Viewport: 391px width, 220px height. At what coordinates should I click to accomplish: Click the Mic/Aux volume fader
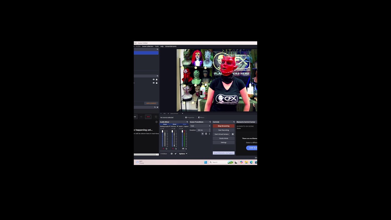pyautogui.click(x=172, y=131)
